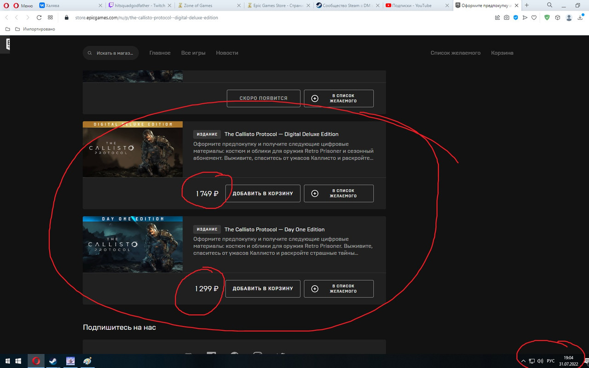Click the padlock site security icon
Screen dimensions: 589x368
point(66,17)
